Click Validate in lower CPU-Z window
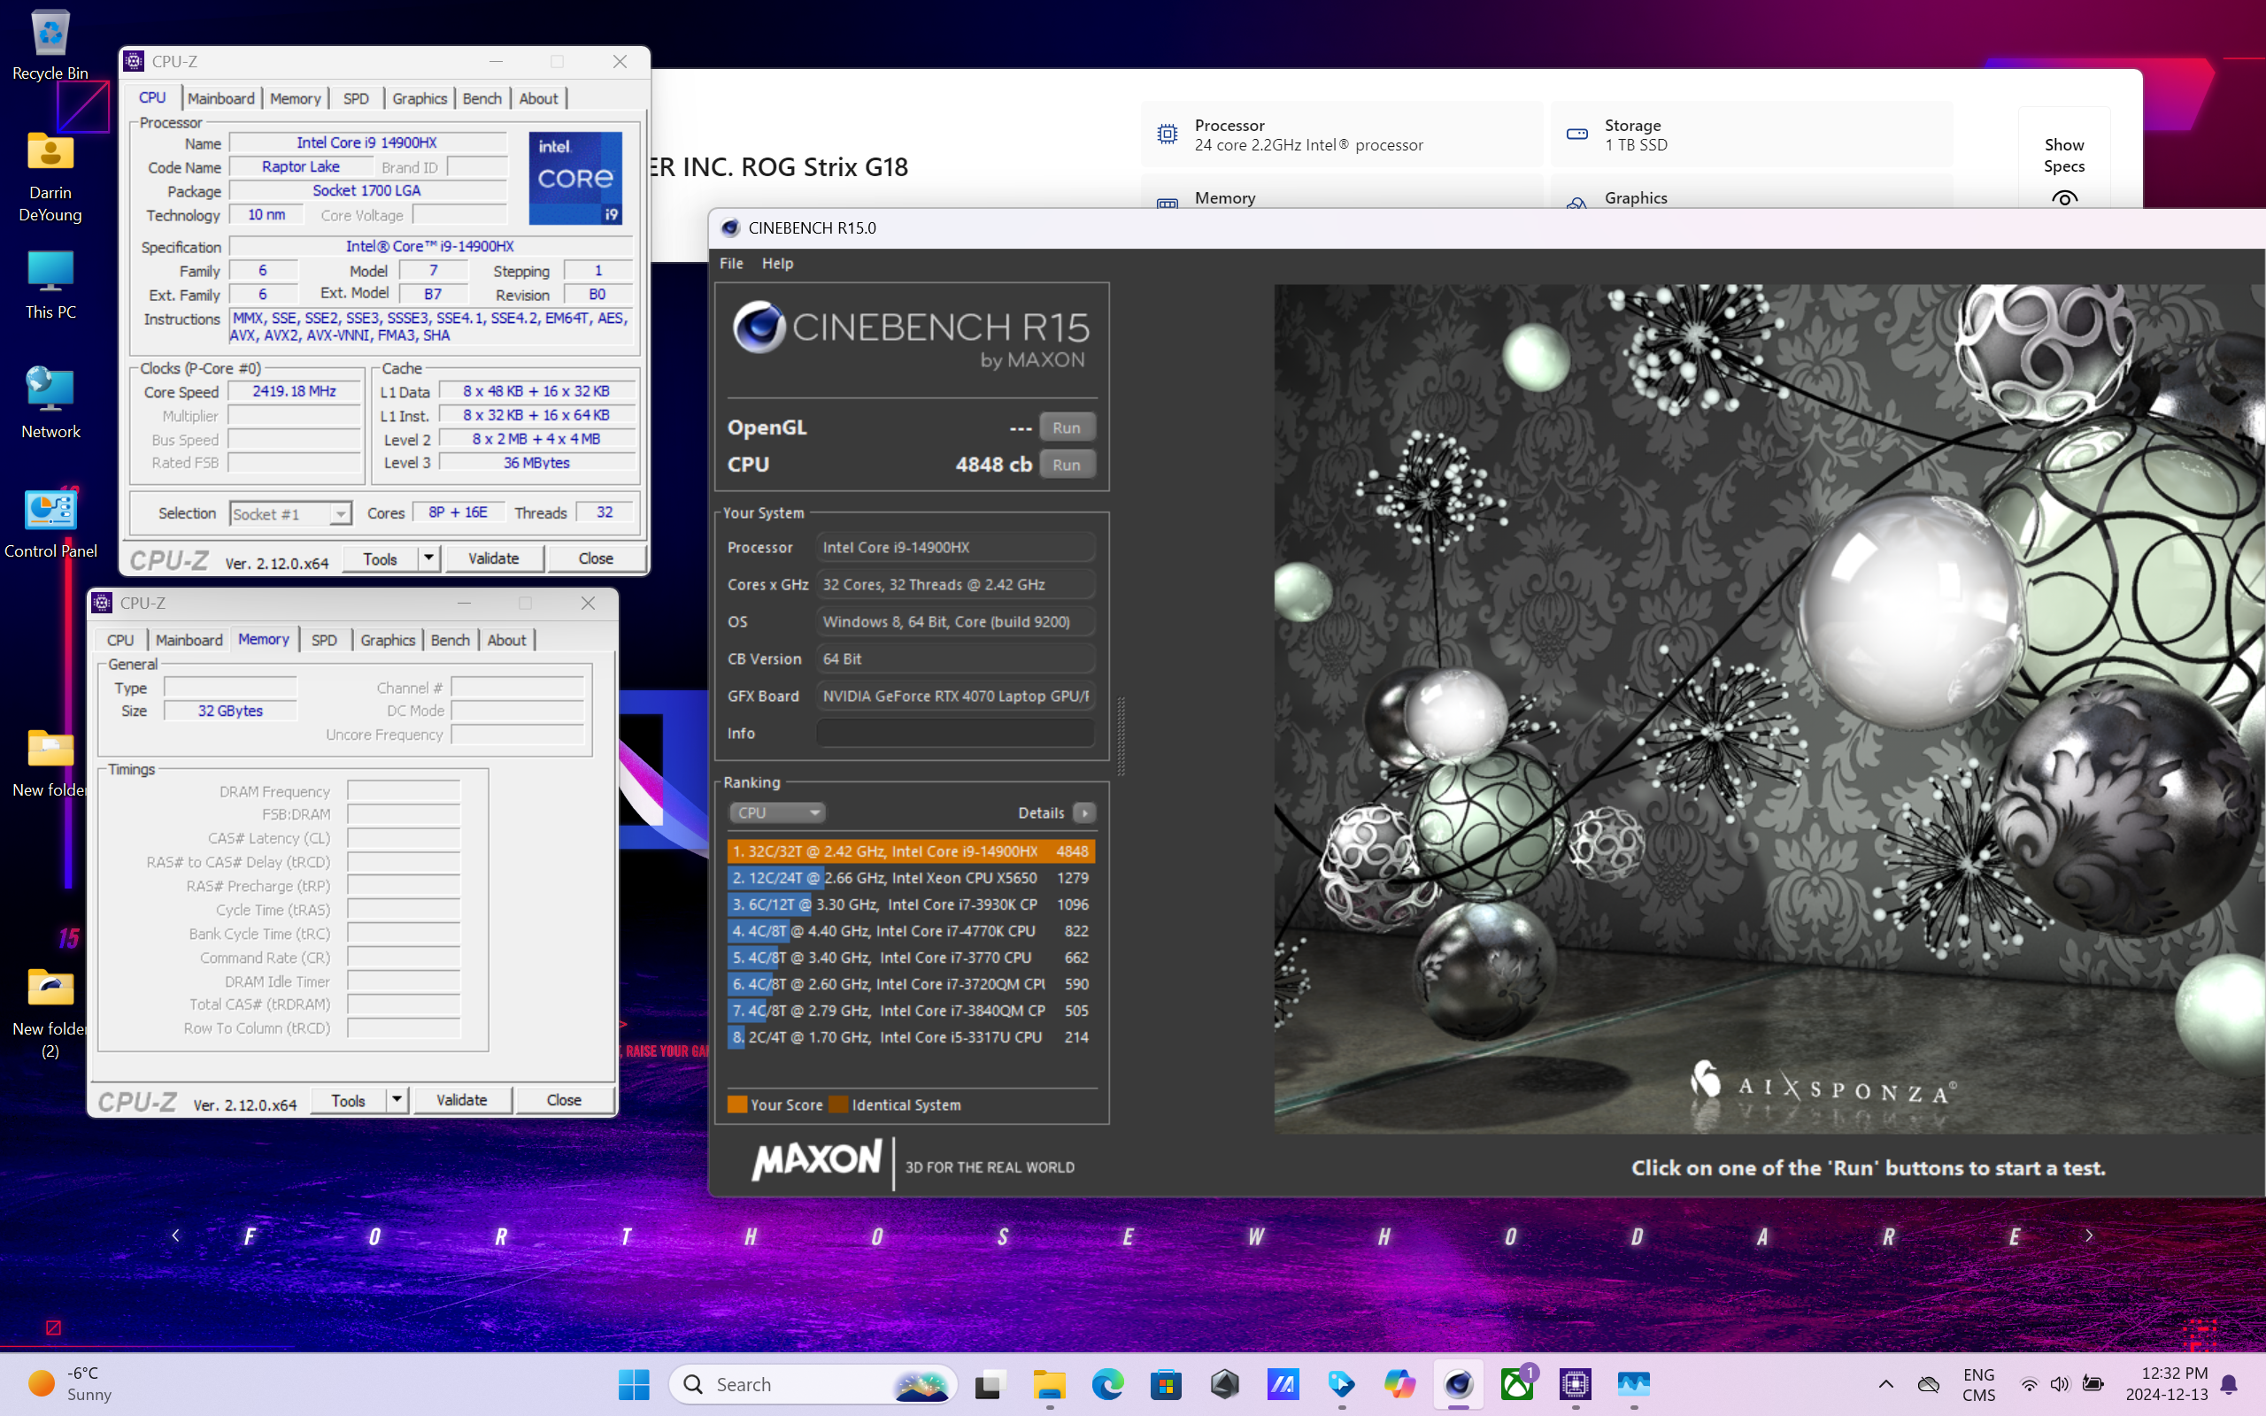Viewport: 2266px width, 1416px height. point(462,1099)
